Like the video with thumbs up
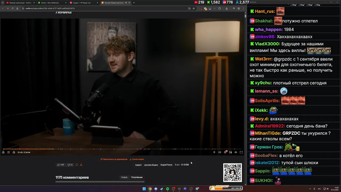 61,165
